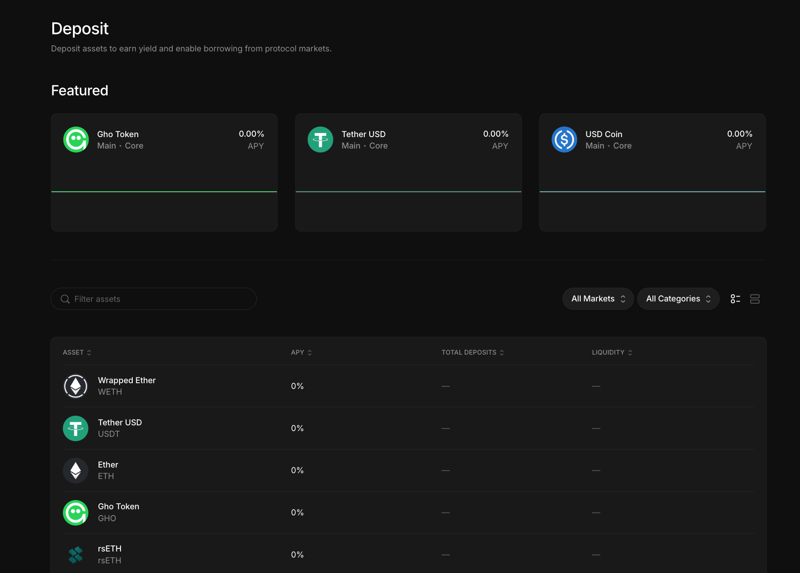Image resolution: width=800 pixels, height=573 pixels.
Task: Switch to detailed list view
Action: tap(735, 299)
